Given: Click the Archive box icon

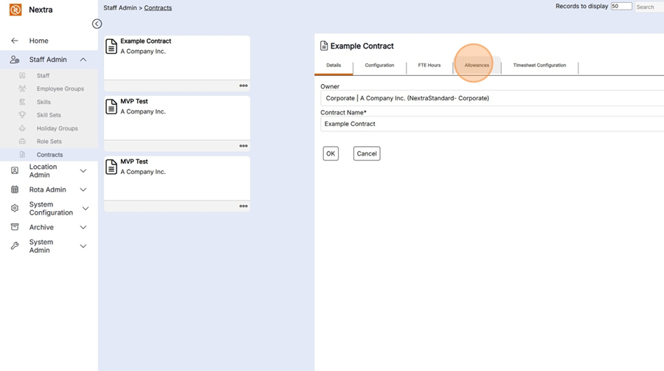Looking at the screenshot, I should (15, 227).
